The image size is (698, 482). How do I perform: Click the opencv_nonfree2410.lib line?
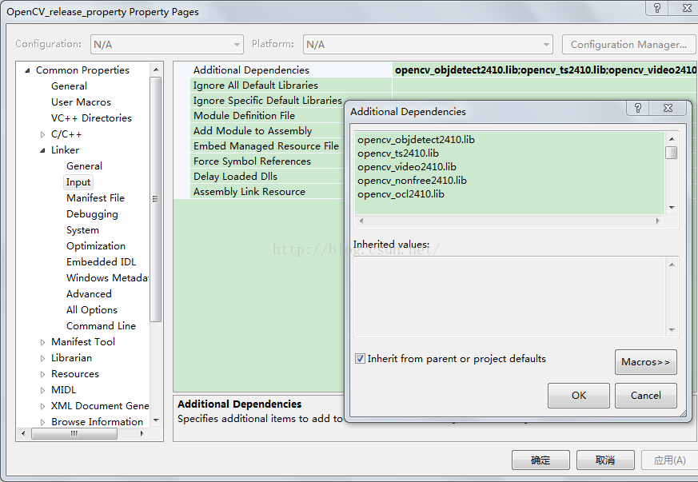point(412,181)
